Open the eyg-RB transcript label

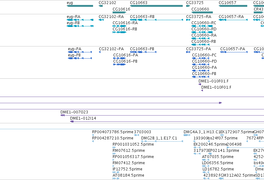[x=73, y=23]
